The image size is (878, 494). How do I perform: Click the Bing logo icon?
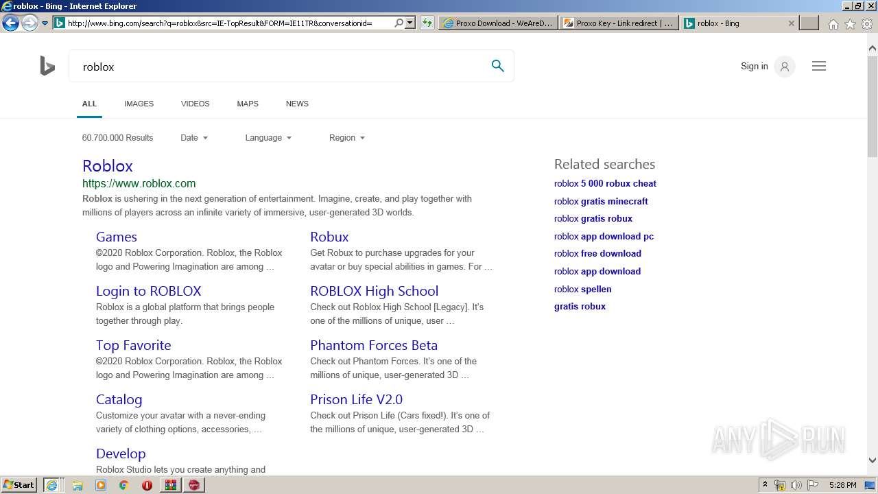click(x=47, y=67)
